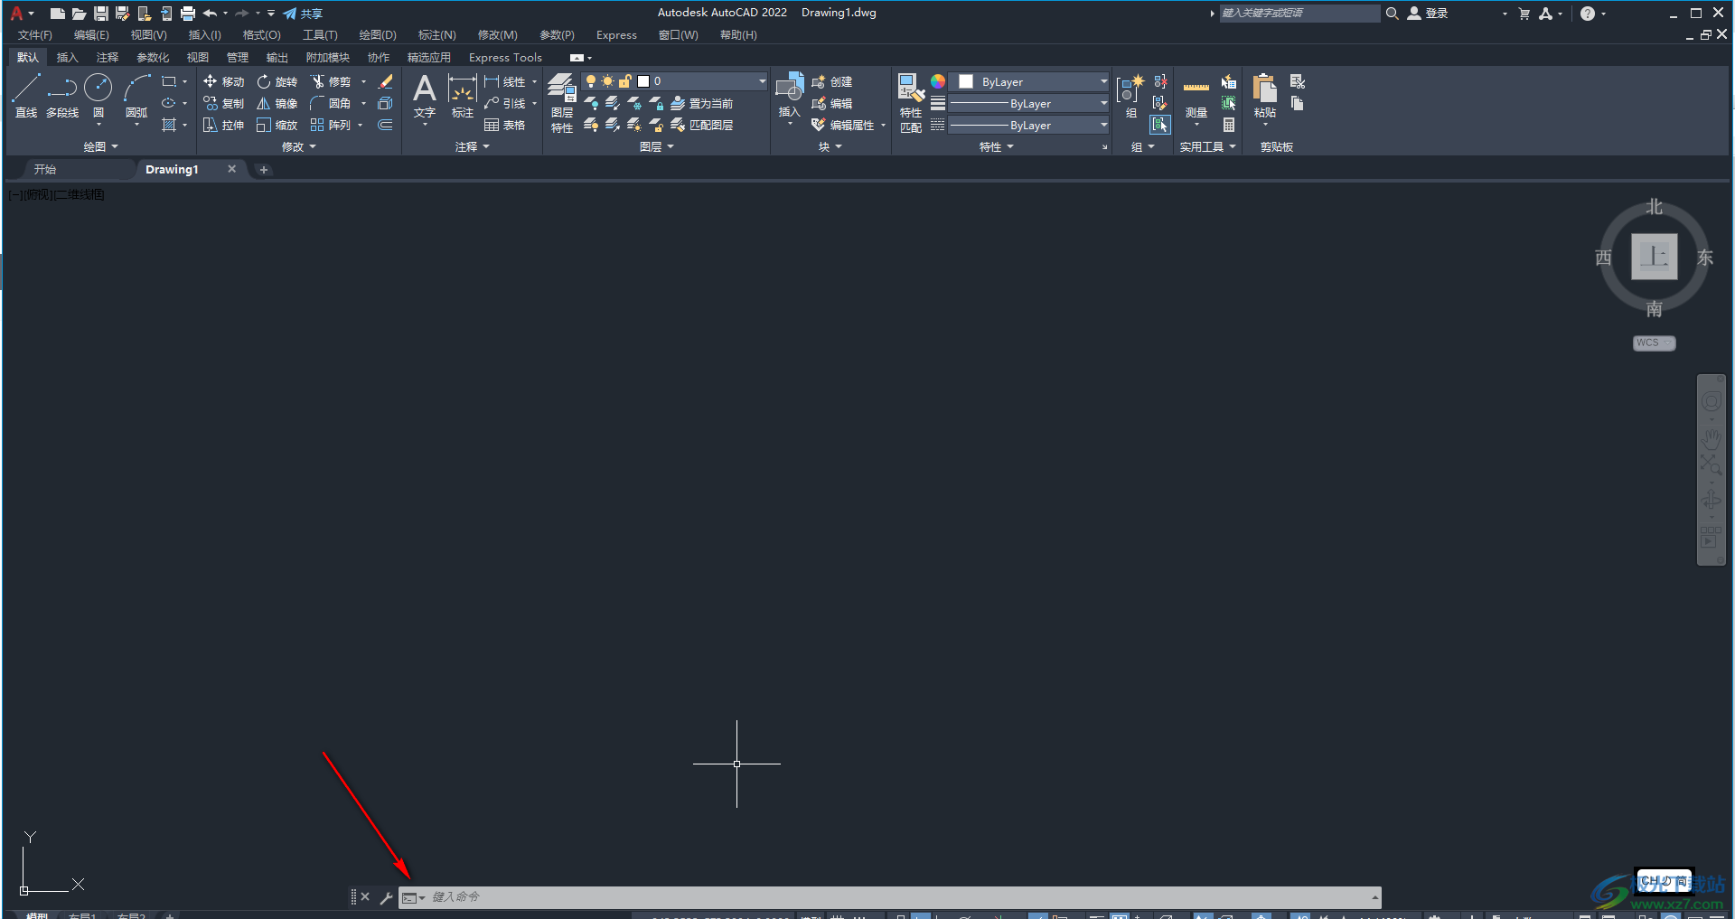Viewport: 1735px width, 919px height.
Task: Click the help search input box
Action: (x=1299, y=14)
